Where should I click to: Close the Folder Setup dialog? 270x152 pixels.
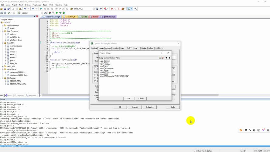tap(168, 53)
